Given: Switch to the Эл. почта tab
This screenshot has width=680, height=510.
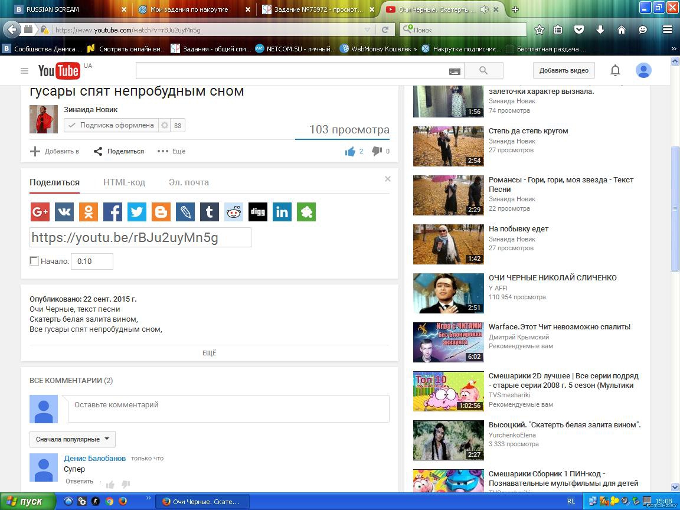Looking at the screenshot, I should 189,182.
